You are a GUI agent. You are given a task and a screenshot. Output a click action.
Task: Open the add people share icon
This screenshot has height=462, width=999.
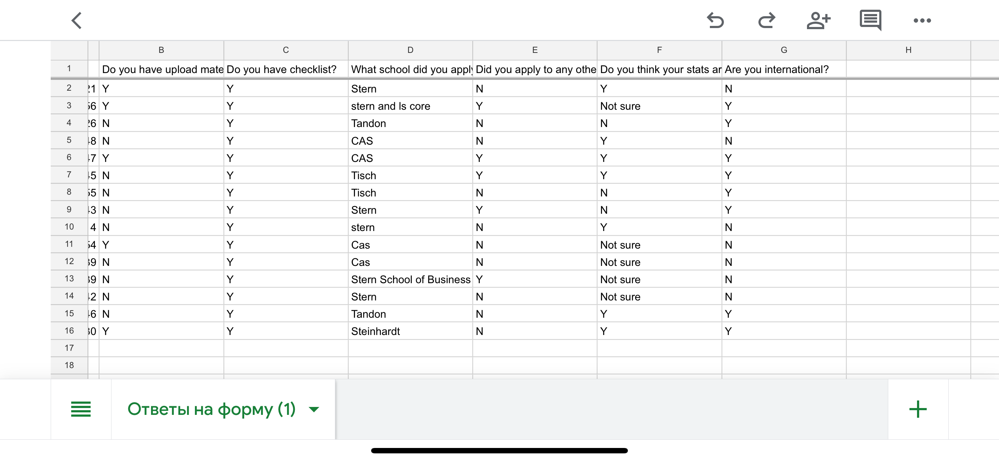tap(818, 21)
